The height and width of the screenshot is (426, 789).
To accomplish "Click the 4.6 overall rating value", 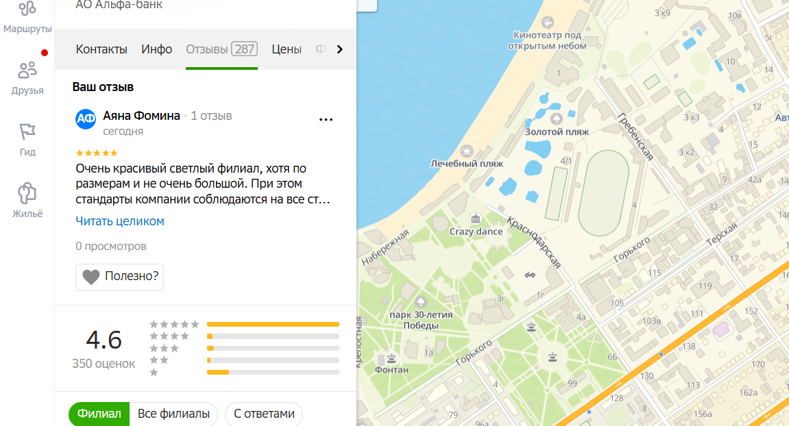I will 104,340.
